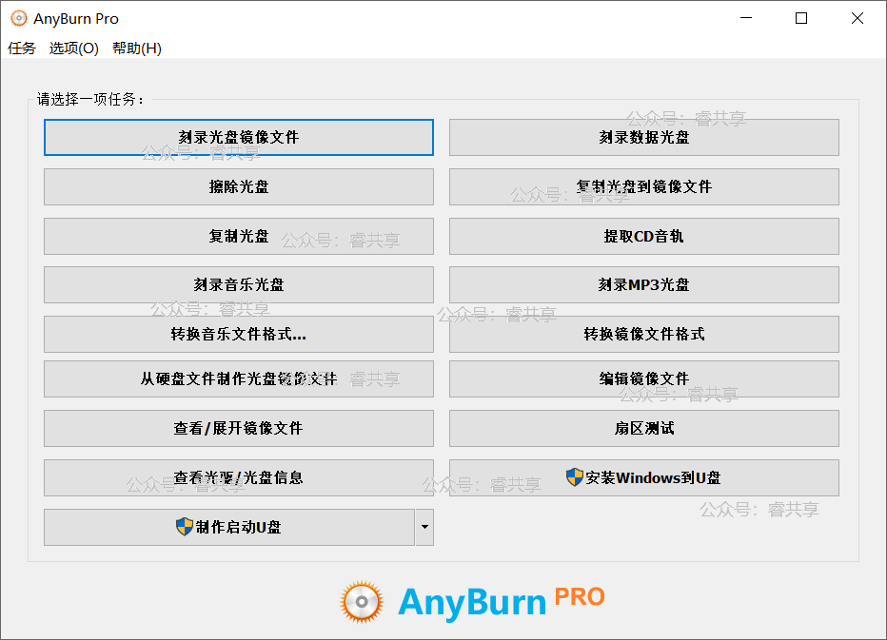Expand the 制作启动U盘 dropdown arrow

[424, 527]
